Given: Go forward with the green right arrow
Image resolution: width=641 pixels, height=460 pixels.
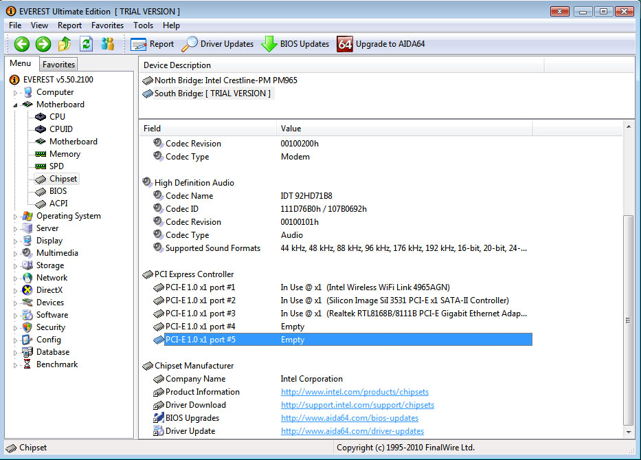Looking at the screenshot, I should point(43,44).
